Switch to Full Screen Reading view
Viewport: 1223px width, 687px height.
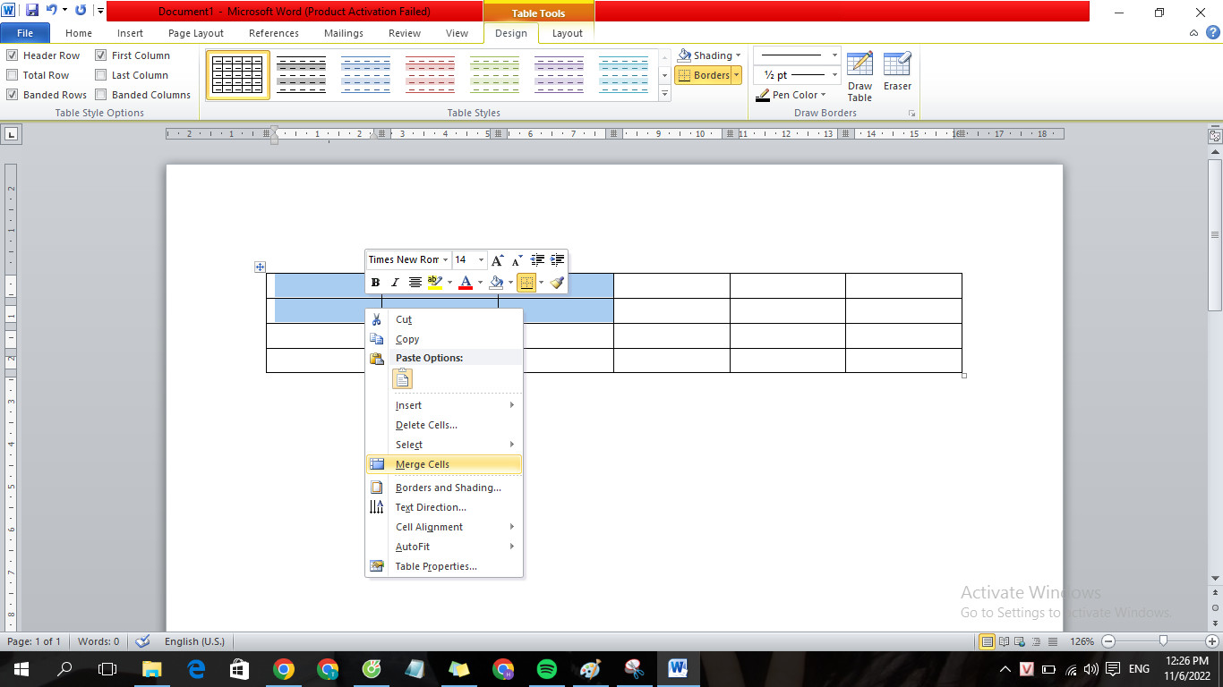pyautogui.click(x=1004, y=641)
